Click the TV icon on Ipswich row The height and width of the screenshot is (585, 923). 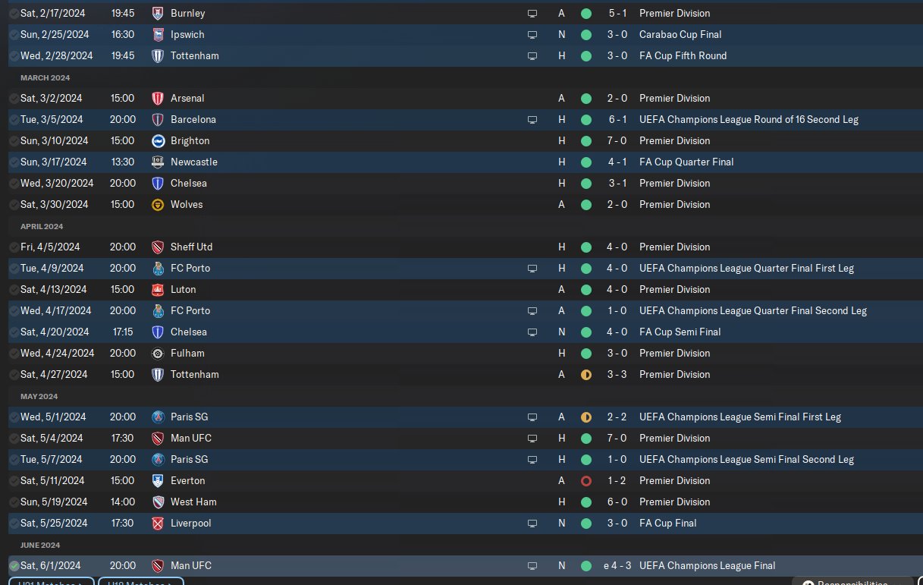pos(532,34)
